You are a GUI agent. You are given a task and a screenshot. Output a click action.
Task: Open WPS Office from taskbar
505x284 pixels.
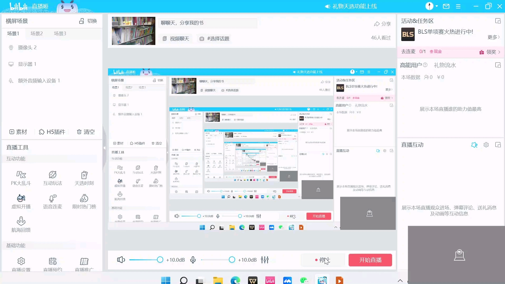pos(252,280)
